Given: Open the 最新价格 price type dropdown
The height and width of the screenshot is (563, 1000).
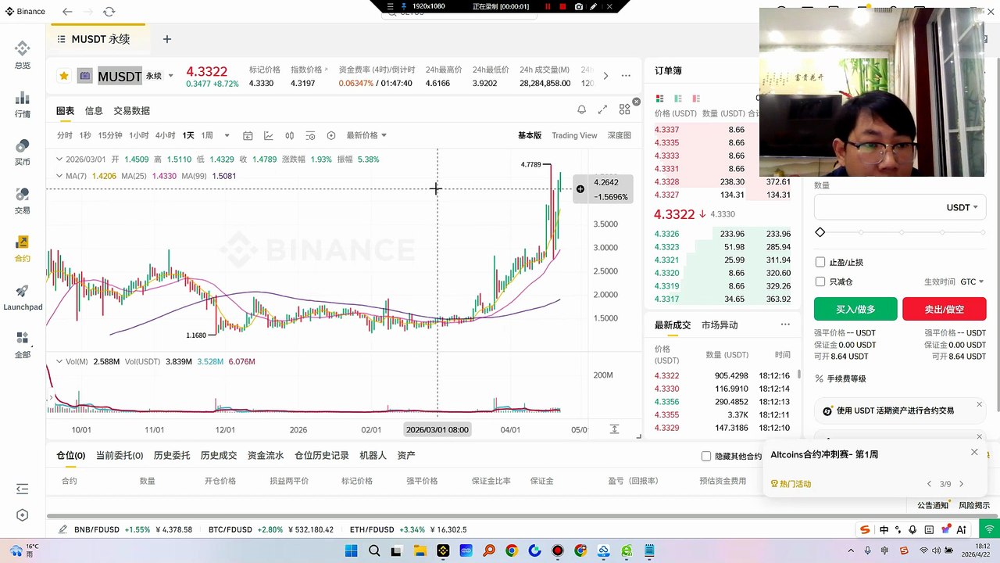Looking at the screenshot, I should coord(366,135).
